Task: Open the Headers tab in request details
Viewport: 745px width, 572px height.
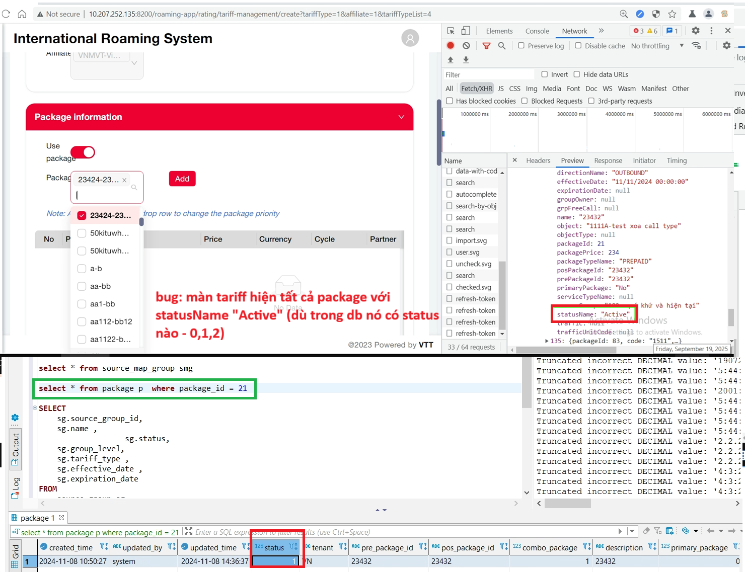Action: pyautogui.click(x=538, y=160)
